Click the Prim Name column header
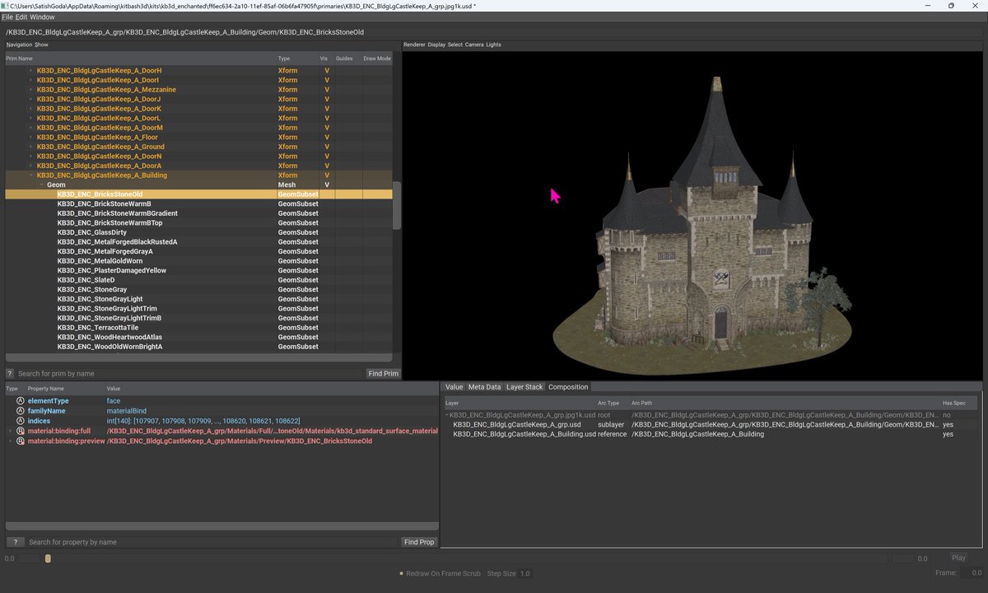 coord(140,58)
